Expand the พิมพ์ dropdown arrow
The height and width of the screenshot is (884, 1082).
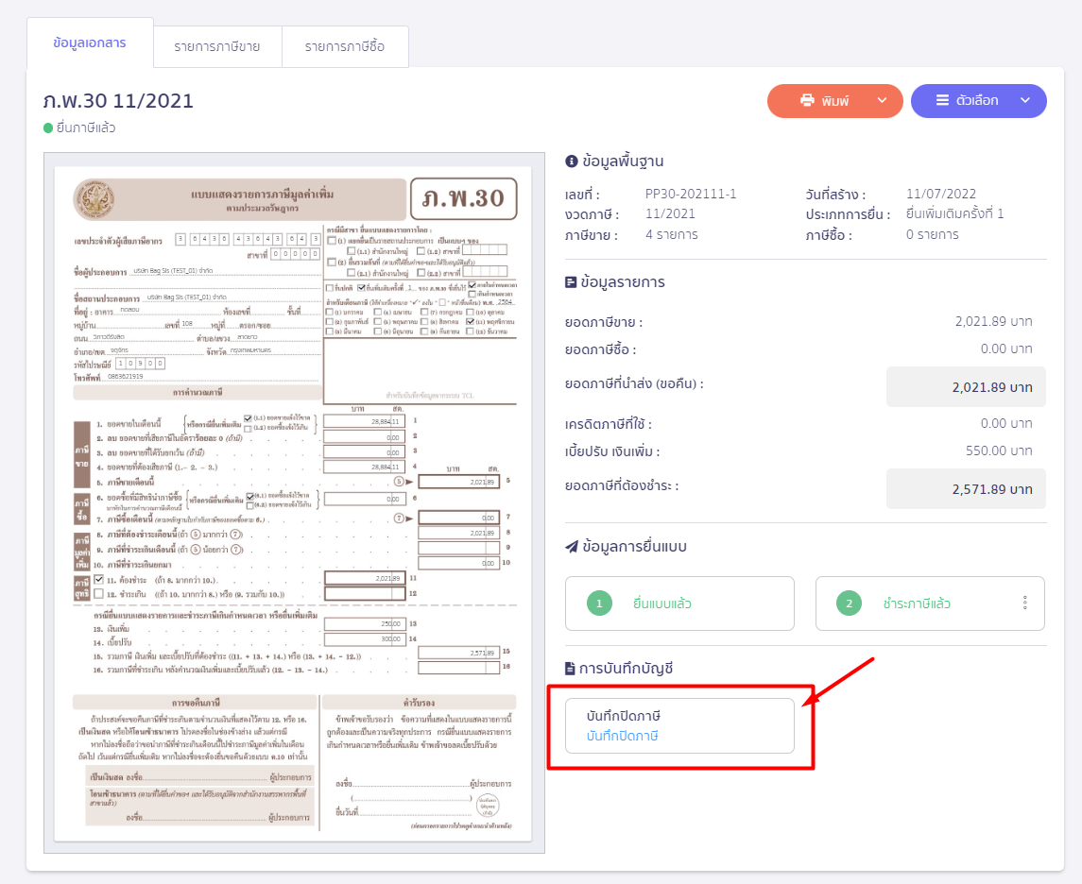[x=883, y=101]
